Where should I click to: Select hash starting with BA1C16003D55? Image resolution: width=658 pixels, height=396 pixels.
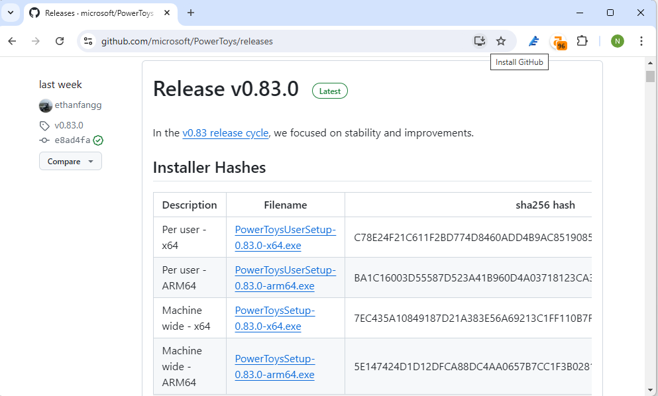point(472,277)
